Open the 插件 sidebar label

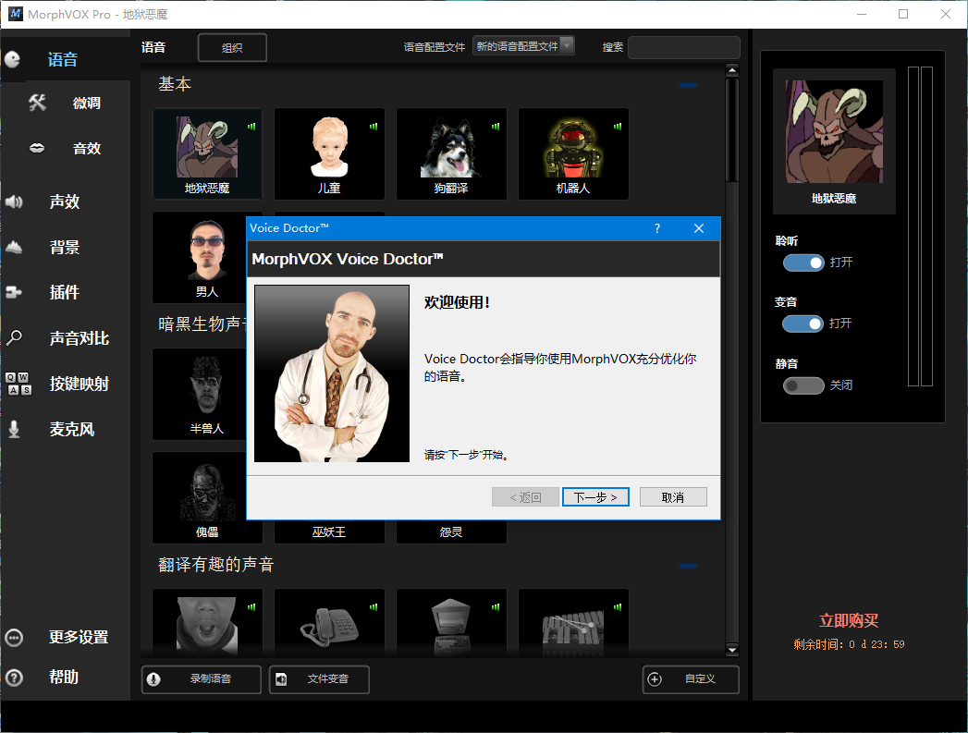point(64,292)
